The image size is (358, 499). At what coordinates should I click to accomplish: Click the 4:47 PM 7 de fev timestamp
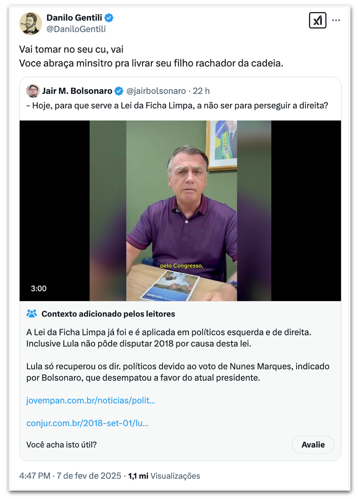70,476
